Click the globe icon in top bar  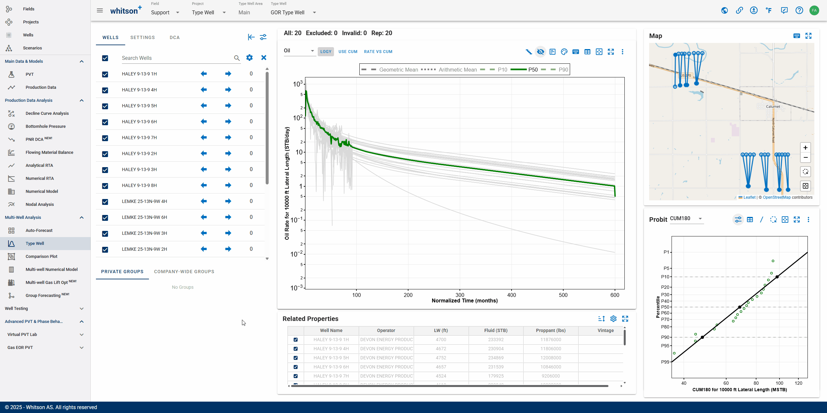pos(725,10)
